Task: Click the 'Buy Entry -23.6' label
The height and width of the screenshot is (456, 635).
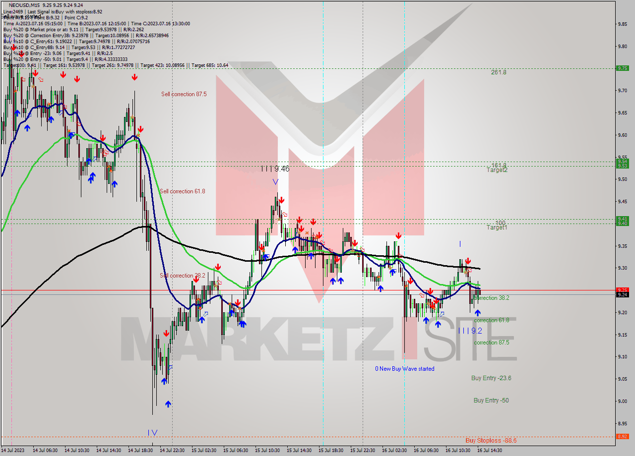Action: point(491,378)
